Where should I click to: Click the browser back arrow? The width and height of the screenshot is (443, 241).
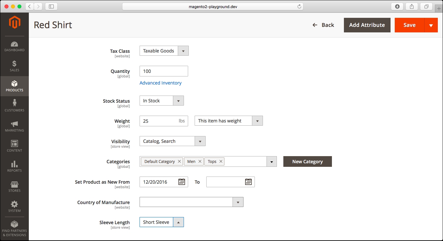[x=29, y=6]
